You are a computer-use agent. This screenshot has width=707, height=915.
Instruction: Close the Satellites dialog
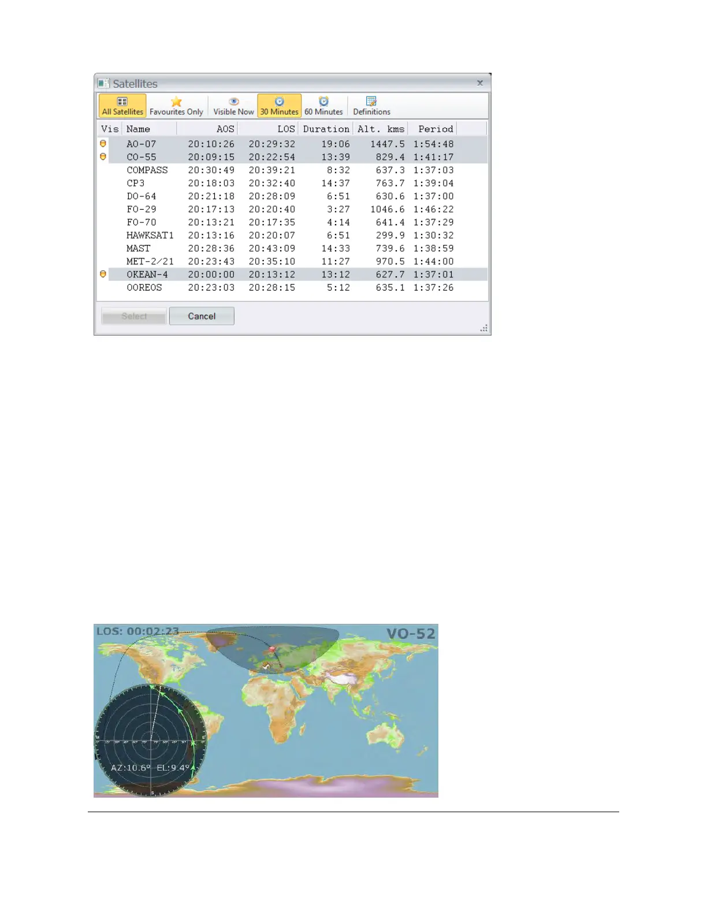coord(480,83)
